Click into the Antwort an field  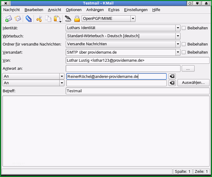click(x=123, y=69)
